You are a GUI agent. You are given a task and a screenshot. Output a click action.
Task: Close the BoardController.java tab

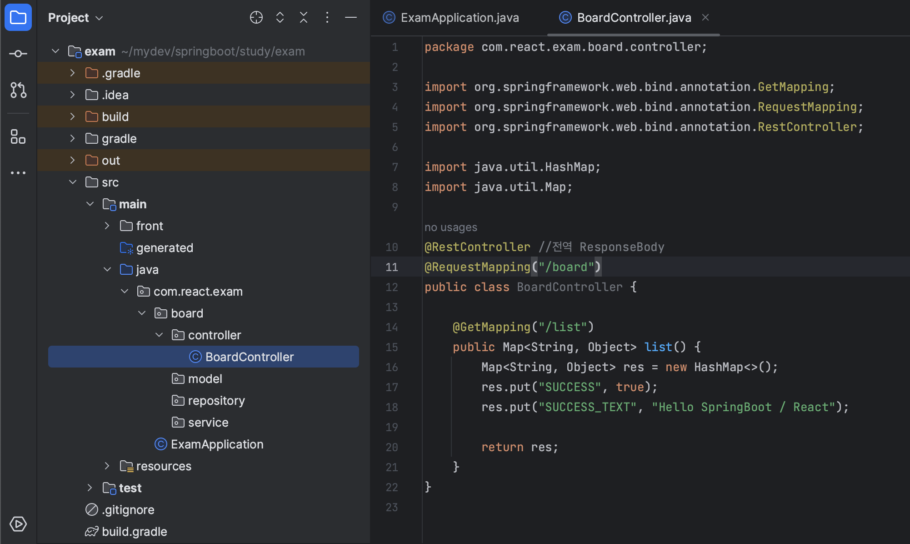point(705,17)
